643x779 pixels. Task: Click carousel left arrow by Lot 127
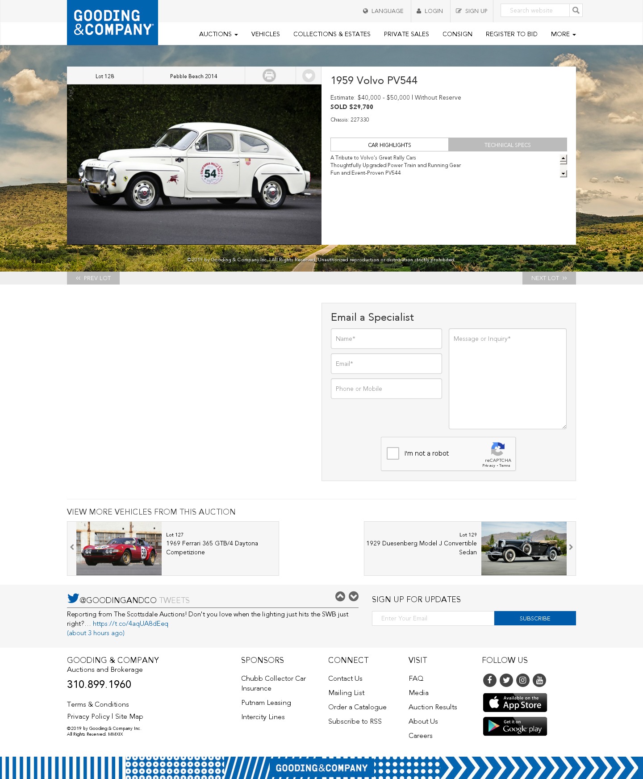click(x=72, y=547)
